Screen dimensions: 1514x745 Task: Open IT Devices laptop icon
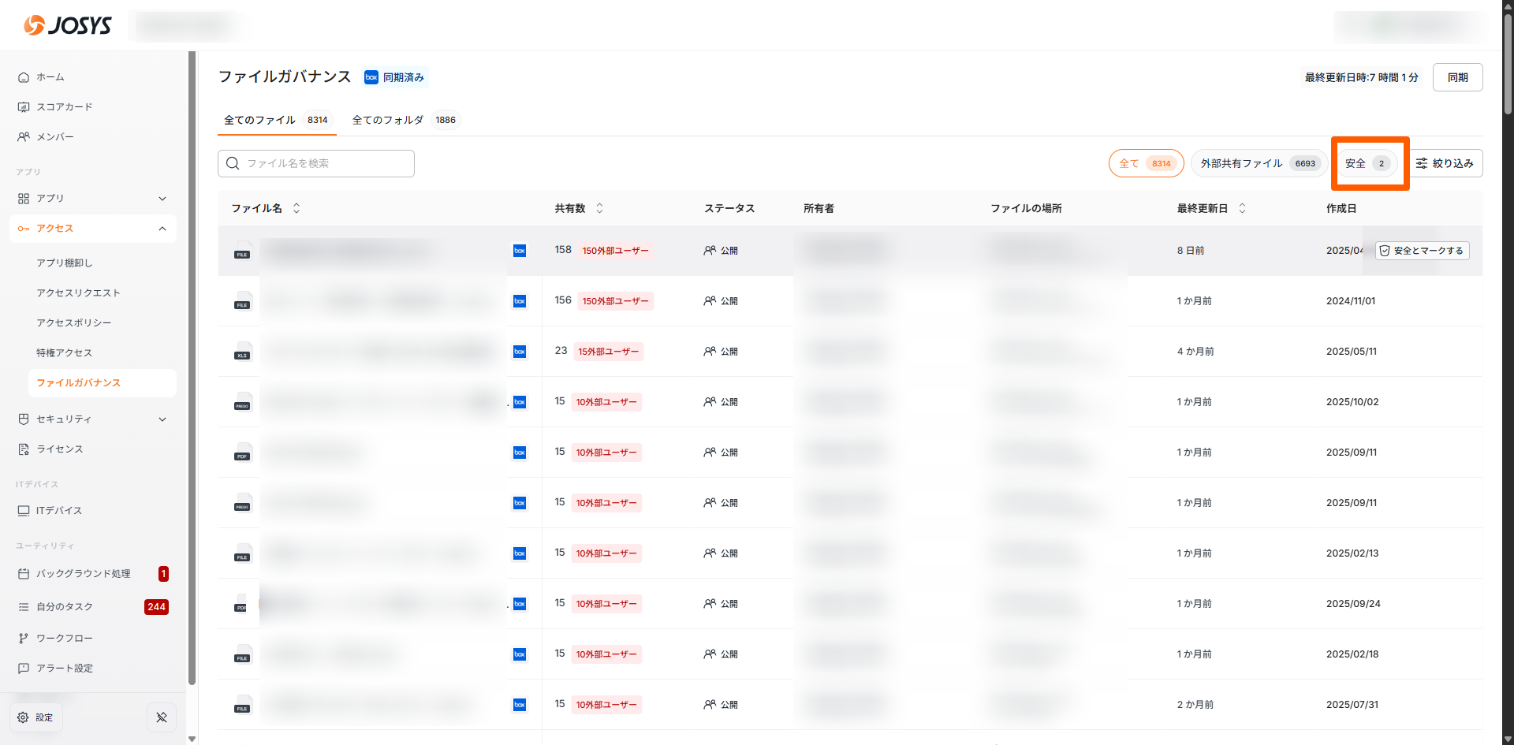[24, 511]
